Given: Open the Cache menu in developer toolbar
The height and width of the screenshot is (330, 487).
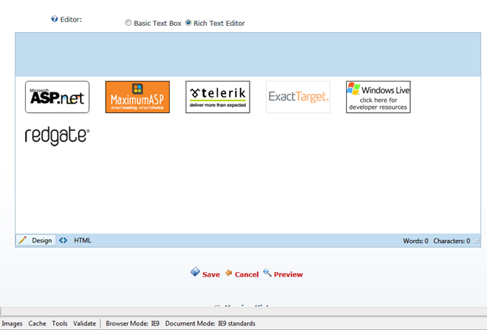Looking at the screenshot, I should pyautogui.click(x=37, y=323).
